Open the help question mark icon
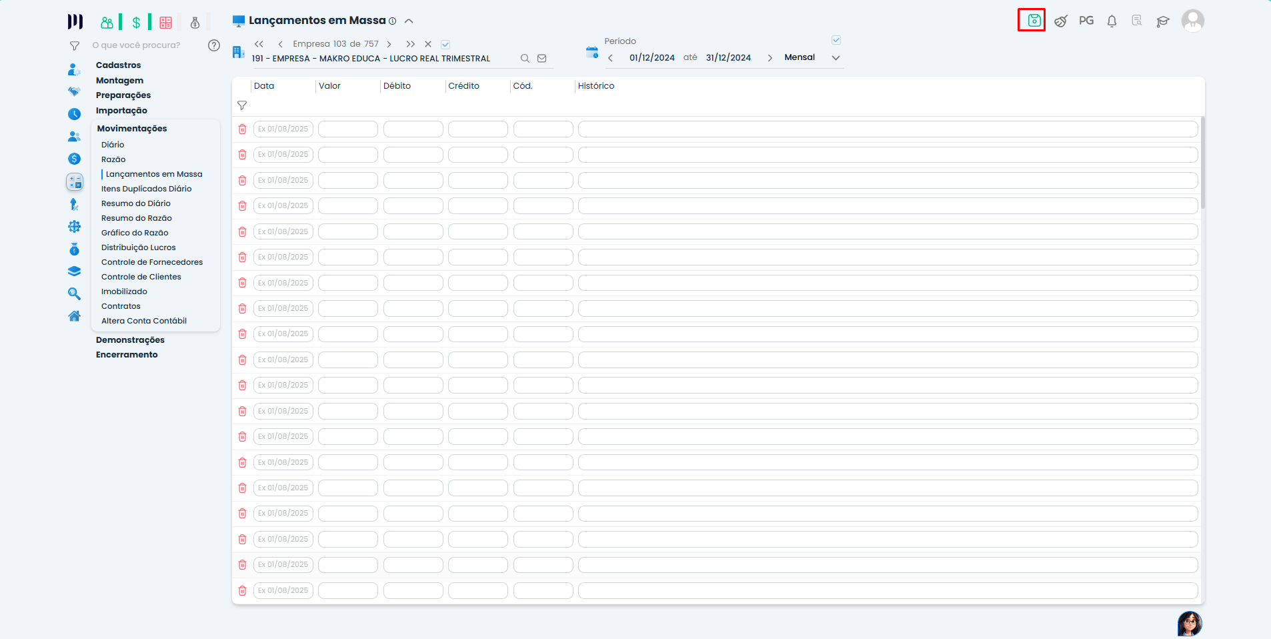1271x639 pixels. pyautogui.click(x=214, y=45)
